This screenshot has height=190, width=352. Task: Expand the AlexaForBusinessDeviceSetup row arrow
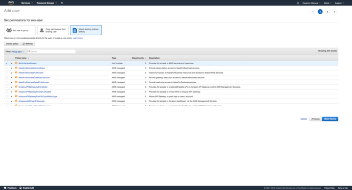pos(11,68)
